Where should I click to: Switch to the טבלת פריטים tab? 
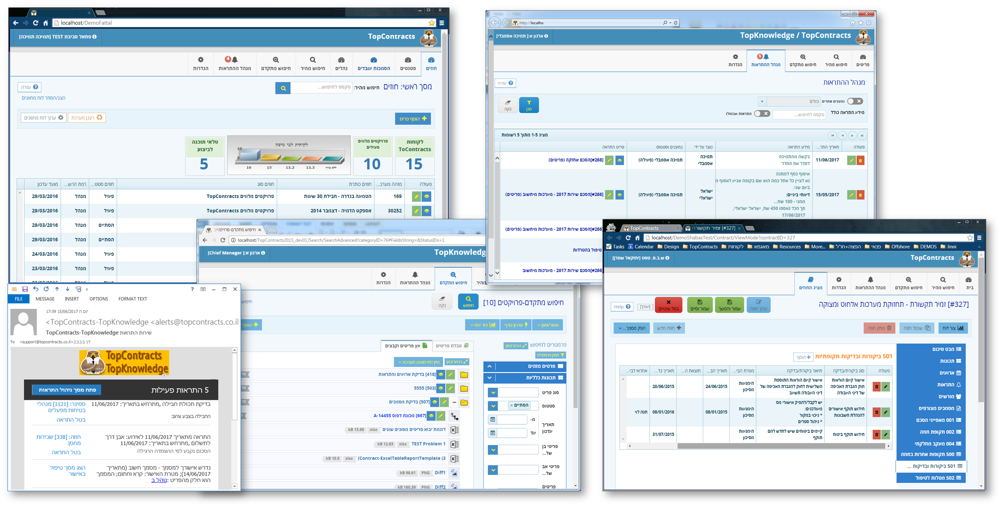(452, 346)
